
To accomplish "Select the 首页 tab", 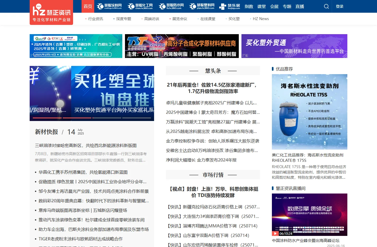I will (x=88, y=6).
